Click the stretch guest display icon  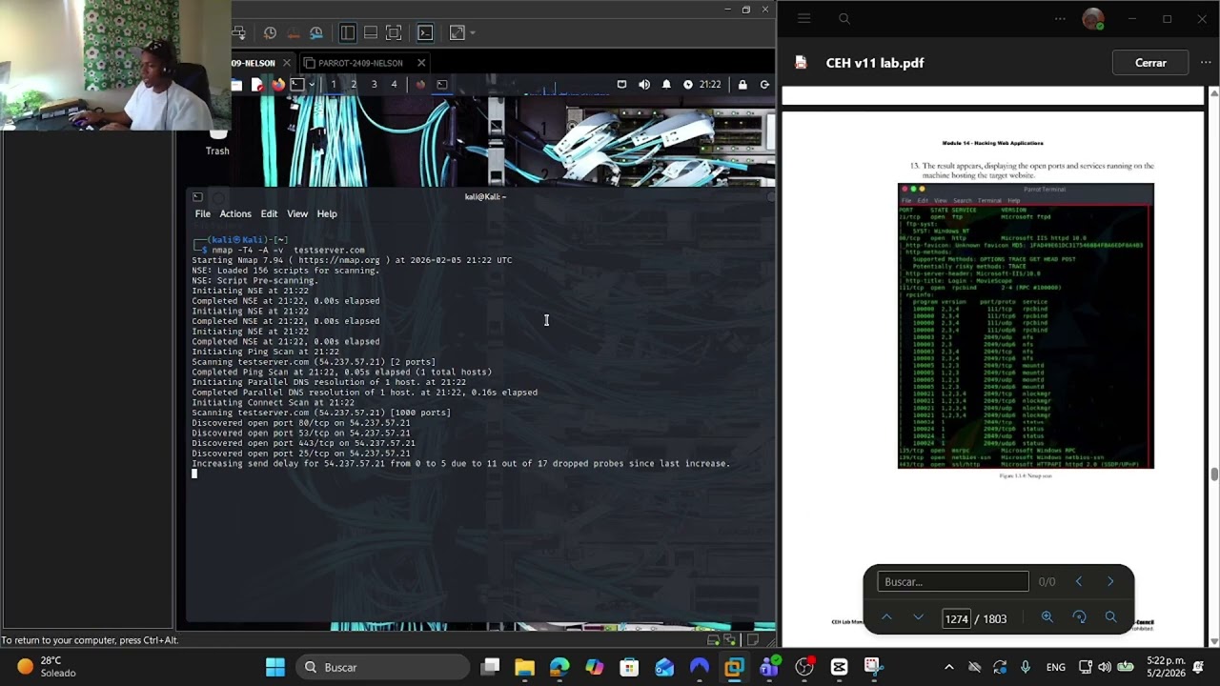pos(457,33)
